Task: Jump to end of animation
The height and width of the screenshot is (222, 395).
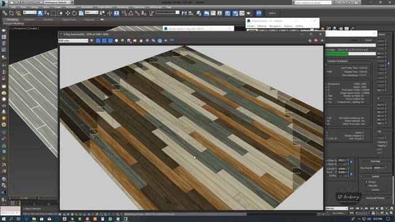Action: [x=372, y=208]
